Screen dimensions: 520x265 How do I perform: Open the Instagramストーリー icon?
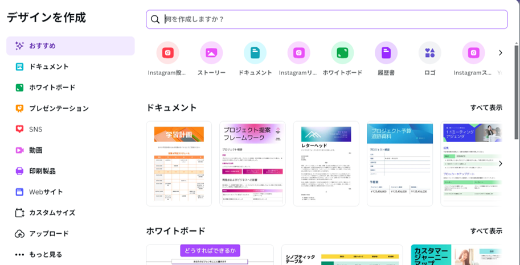[473, 53]
